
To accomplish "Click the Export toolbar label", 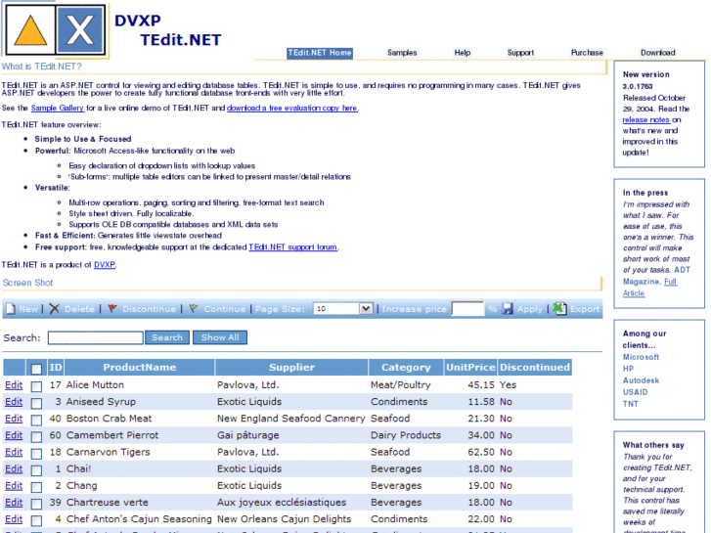I will [585, 309].
